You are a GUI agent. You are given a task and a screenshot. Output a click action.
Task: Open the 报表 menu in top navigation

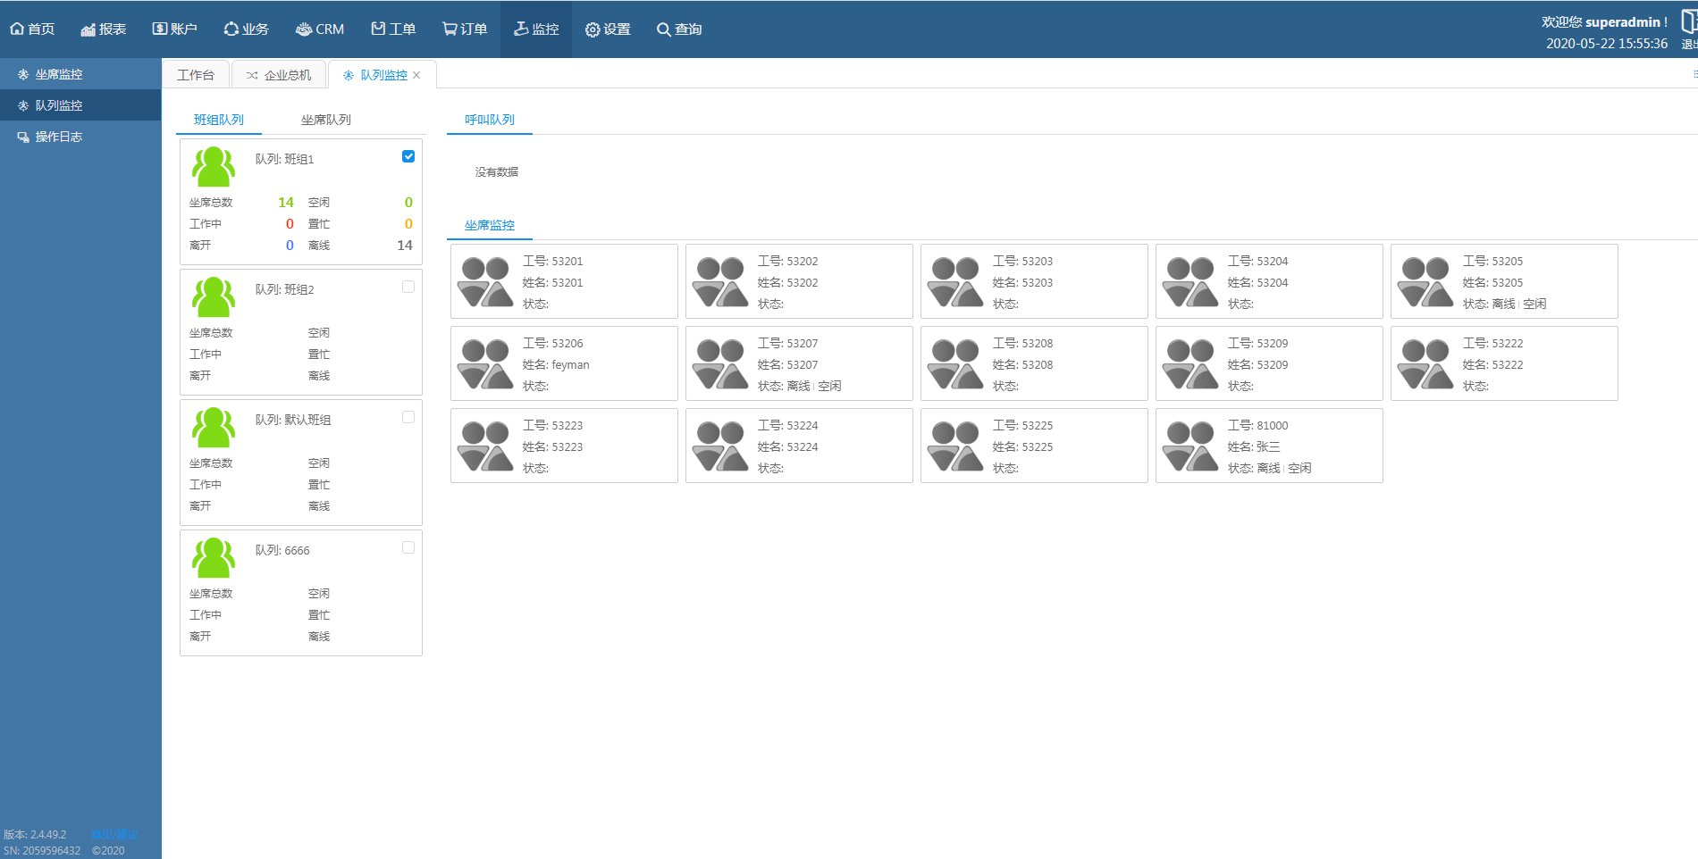click(x=103, y=29)
